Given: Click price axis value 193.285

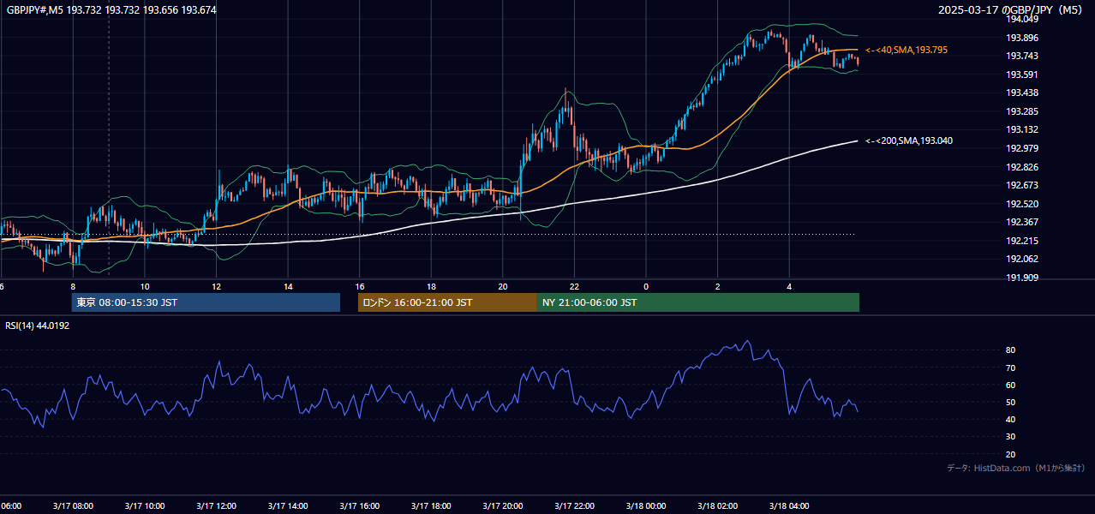Looking at the screenshot, I should point(1022,111).
